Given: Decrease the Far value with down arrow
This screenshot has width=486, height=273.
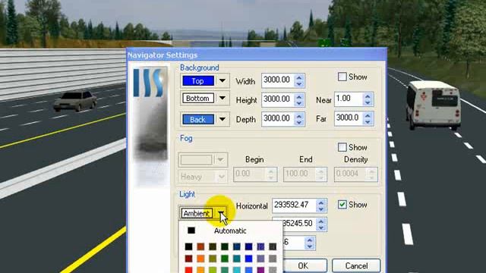Looking at the screenshot, I should [x=368, y=122].
